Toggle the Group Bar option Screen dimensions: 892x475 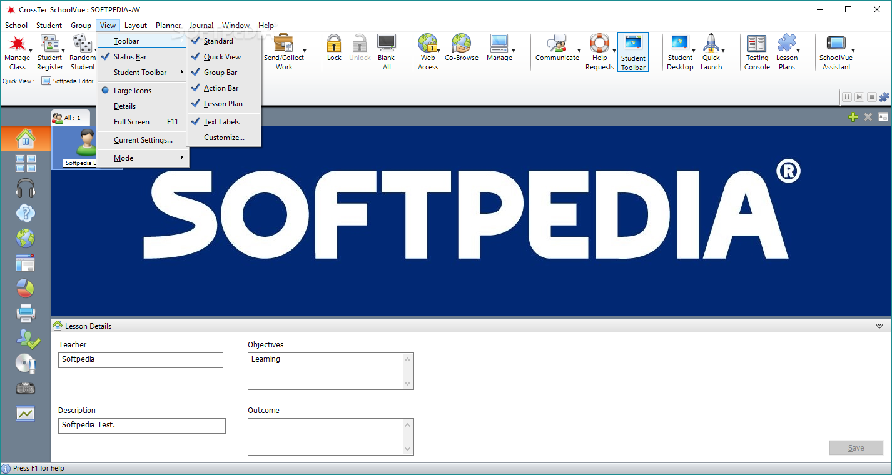point(220,72)
